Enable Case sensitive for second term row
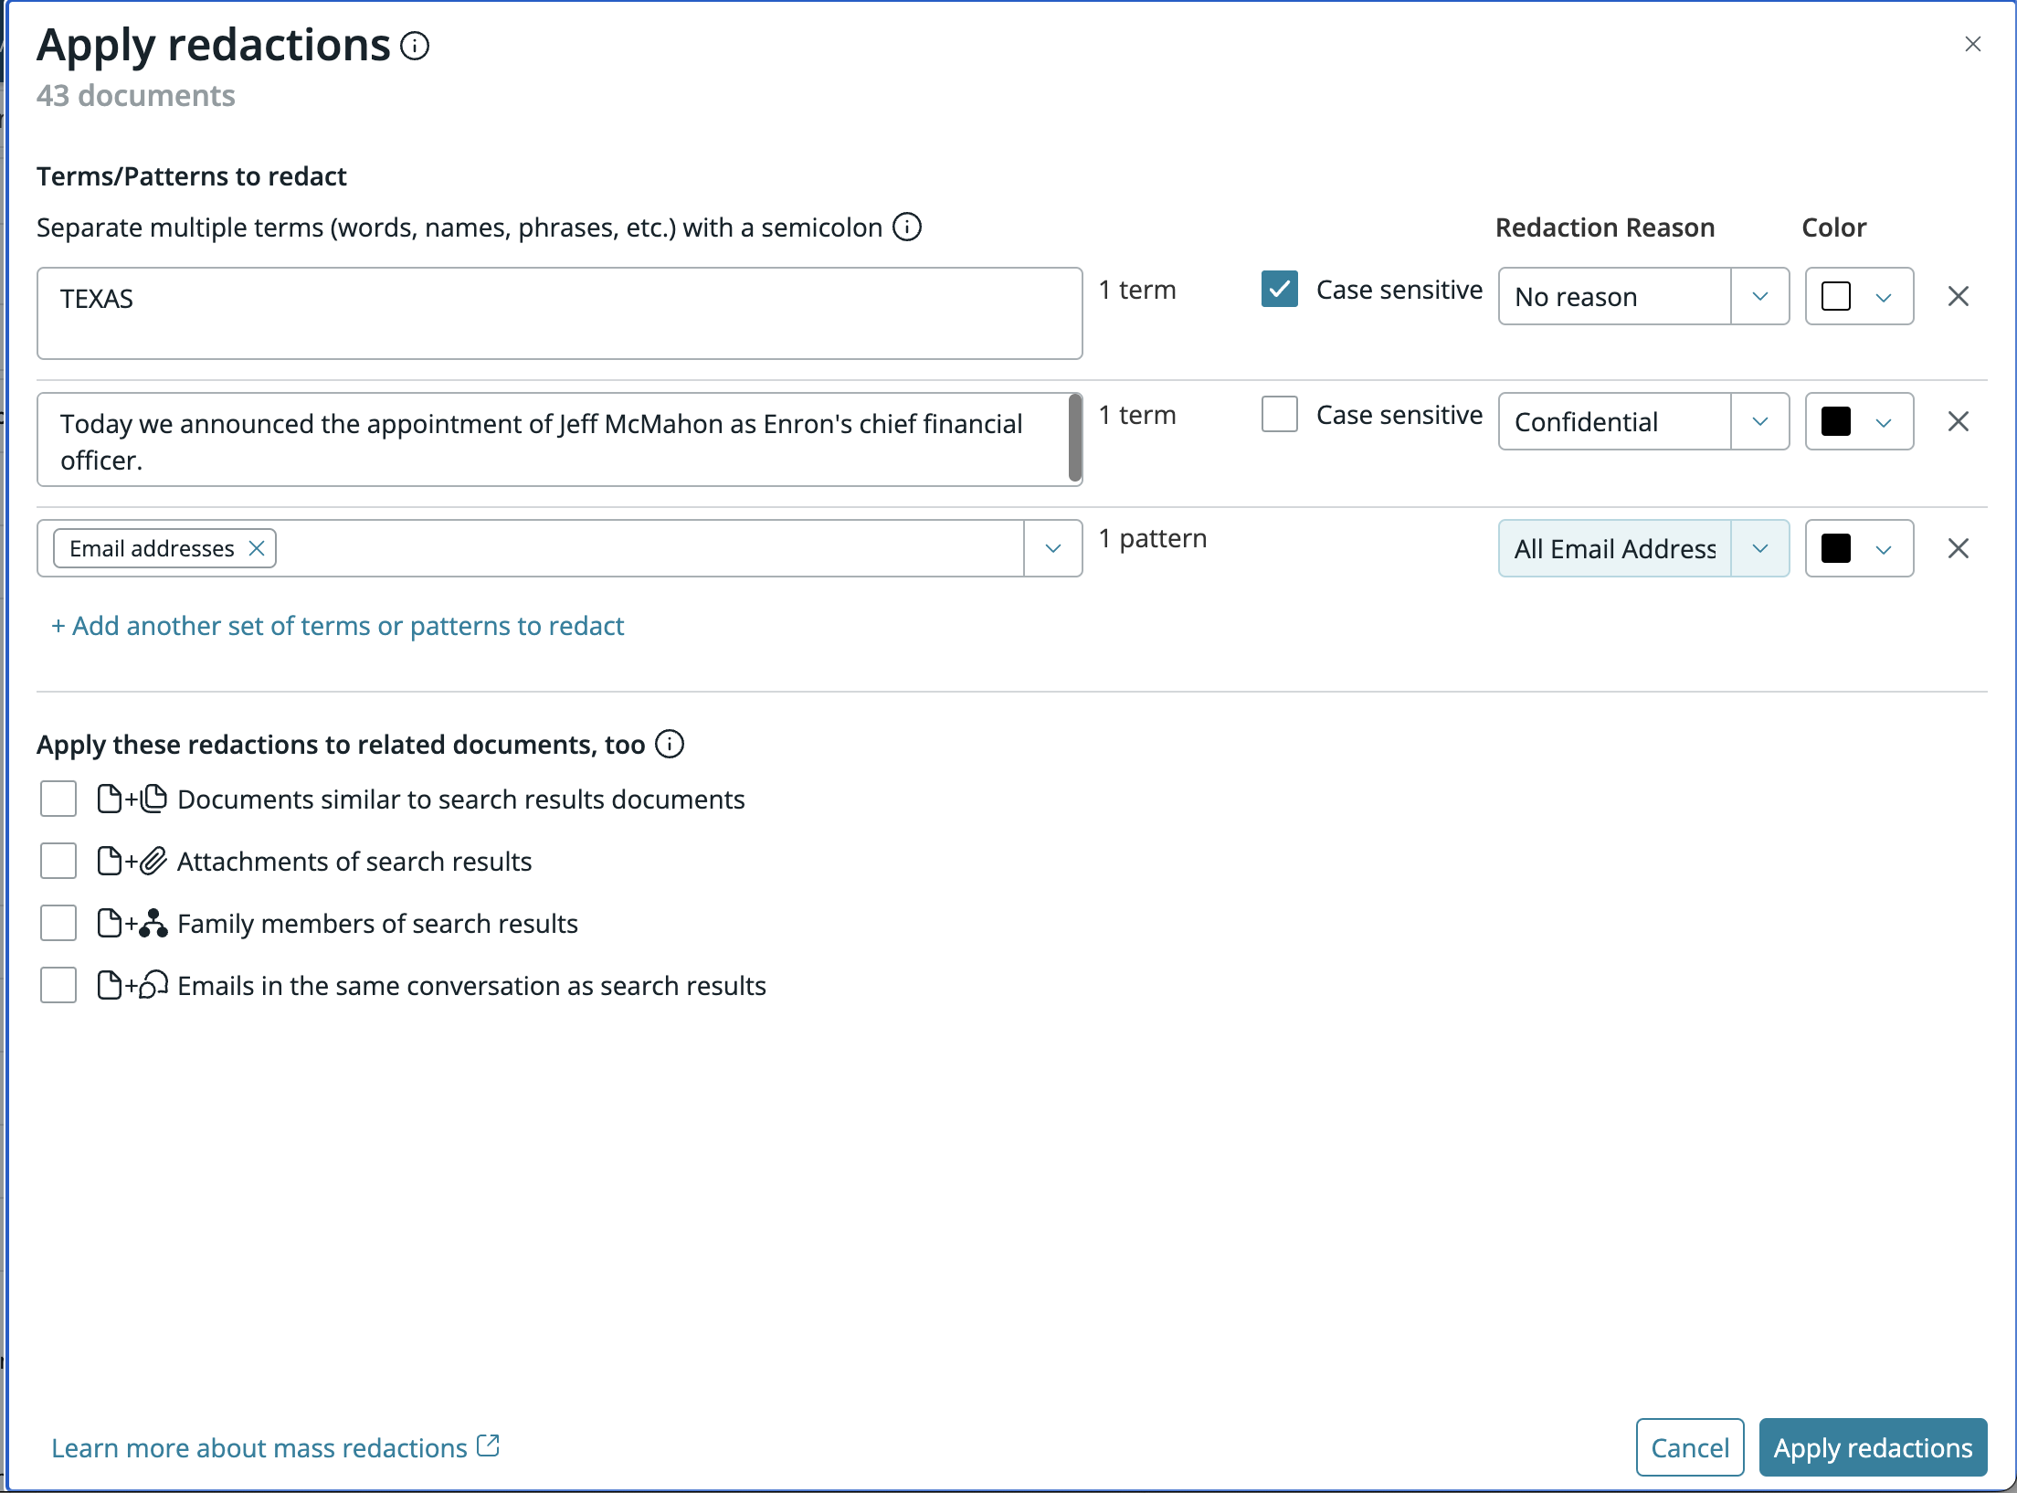2017x1493 pixels. [x=1279, y=415]
